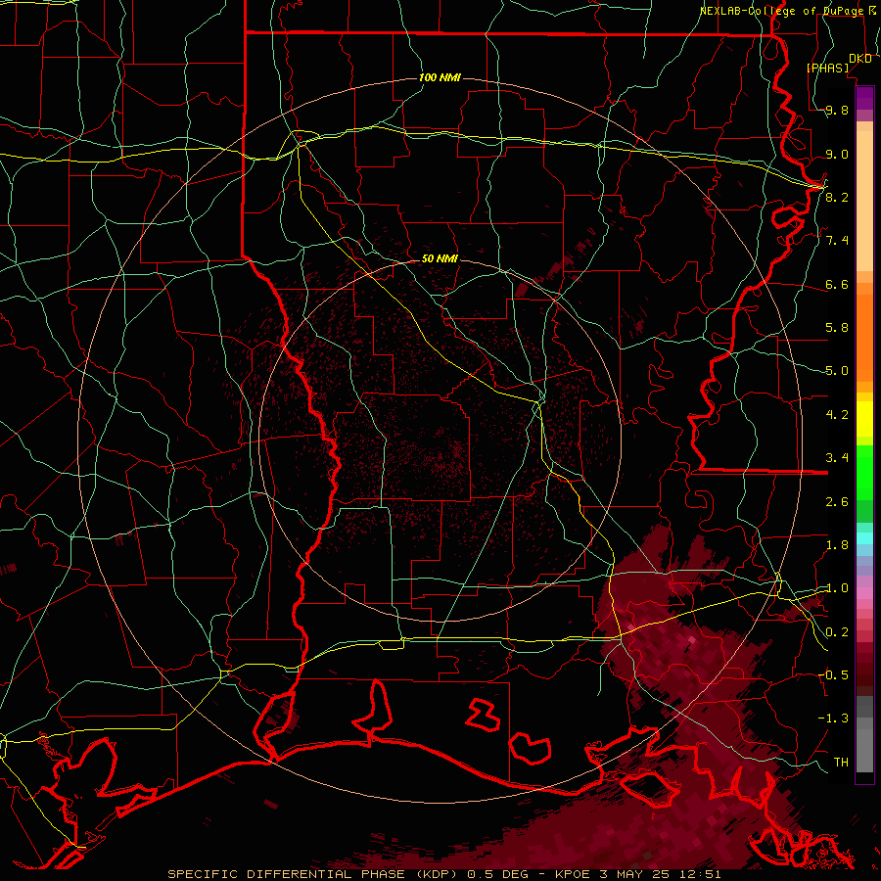The height and width of the screenshot is (881, 881).
Task: Click the 1.0 scale value
Action: (x=837, y=588)
